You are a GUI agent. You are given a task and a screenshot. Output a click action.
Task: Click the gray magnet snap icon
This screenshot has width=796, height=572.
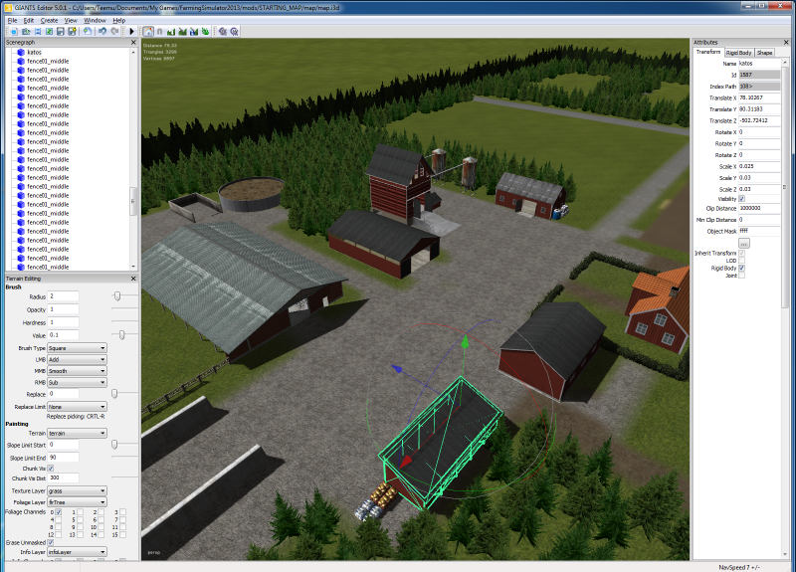[160, 32]
